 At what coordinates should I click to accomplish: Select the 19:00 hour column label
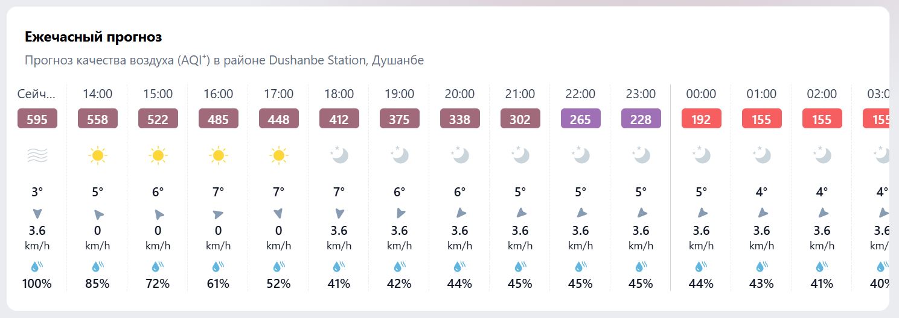(x=400, y=94)
